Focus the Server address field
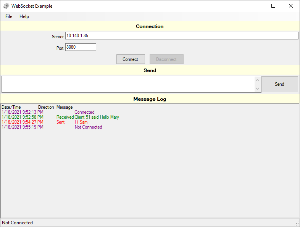 tap(182, 36)
